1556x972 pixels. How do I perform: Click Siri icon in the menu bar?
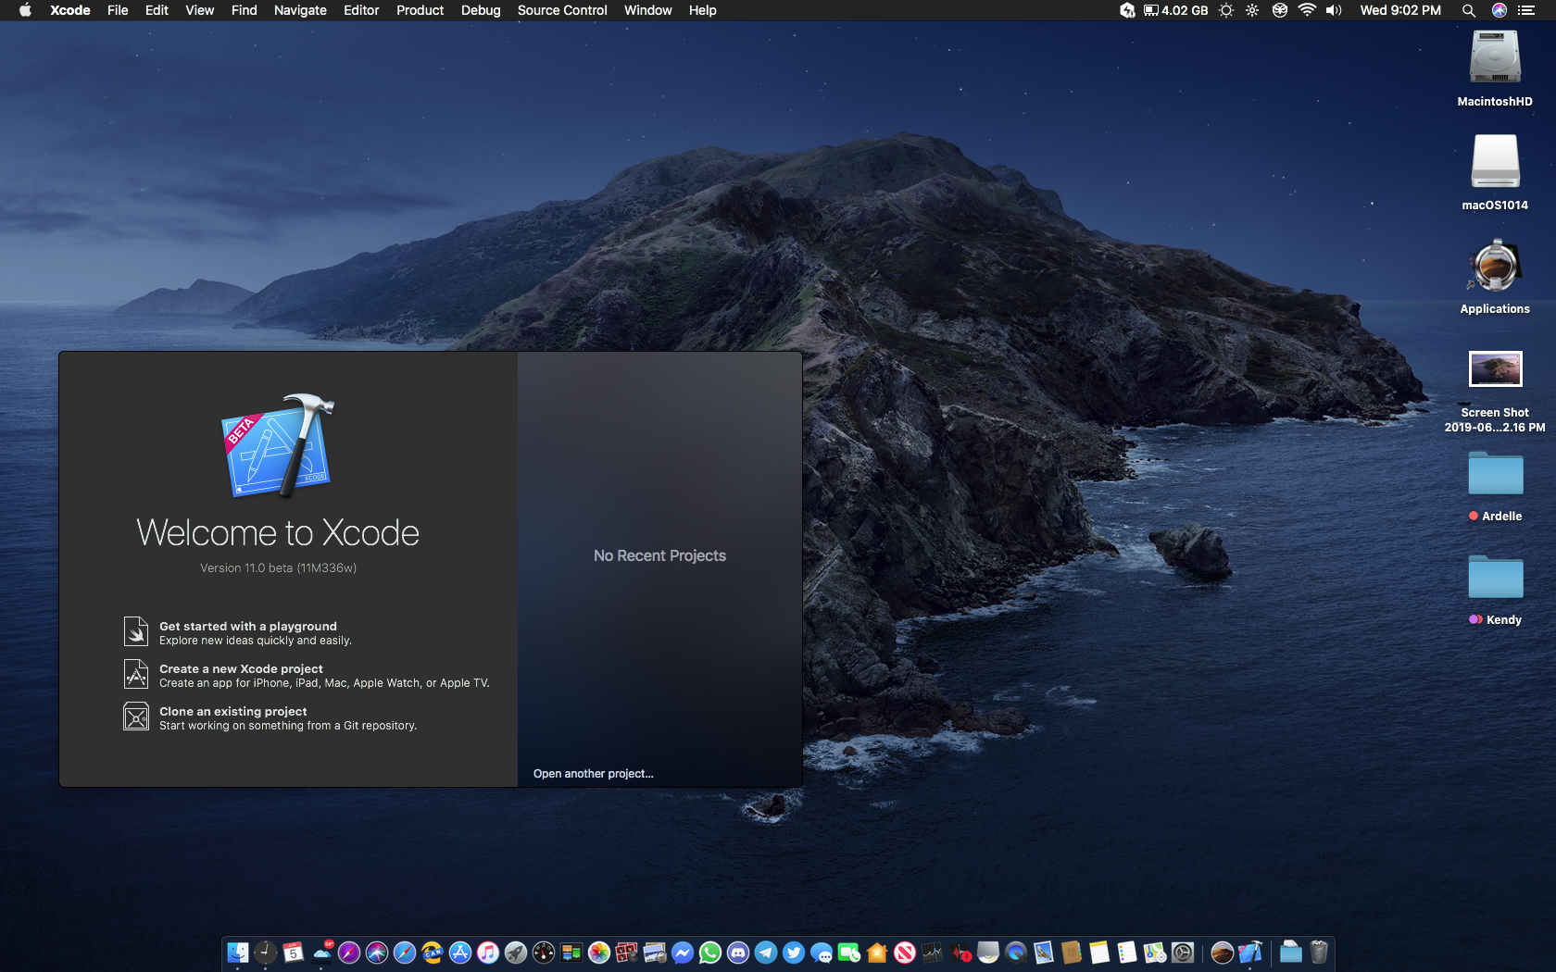1500,10
